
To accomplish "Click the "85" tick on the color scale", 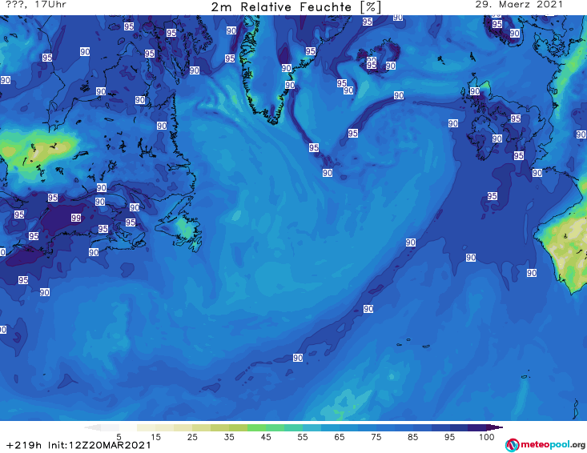I will [413, 437].
